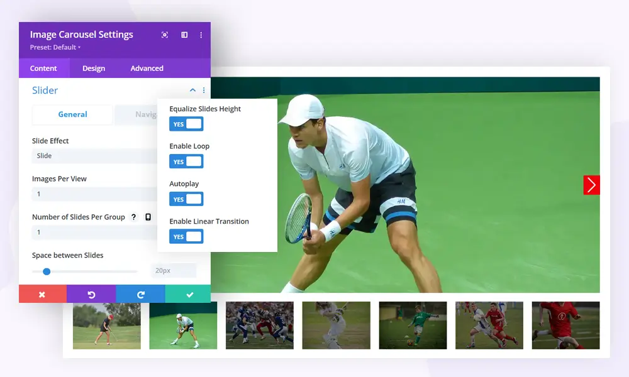The image size is (629, 377).
Task: Click the Space between Slides label
Action: [x=68, y=255]
